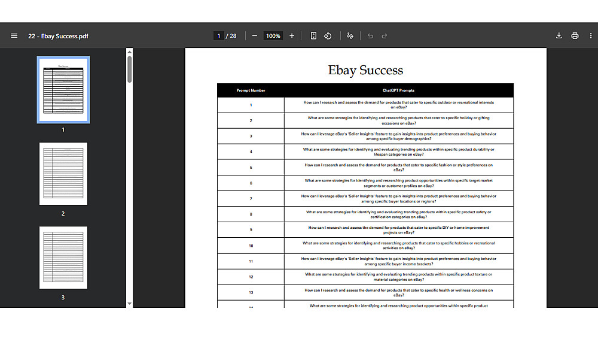Screen dimensions: 598x342
Task: Download the PDF file
Action: (559, 36)
